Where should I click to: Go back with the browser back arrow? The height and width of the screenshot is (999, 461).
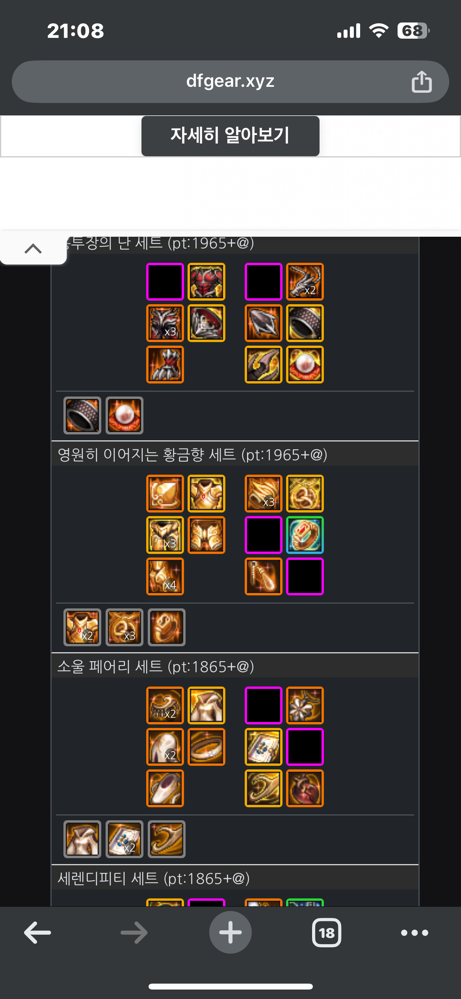pyautogui.click(x=37, y=933)
